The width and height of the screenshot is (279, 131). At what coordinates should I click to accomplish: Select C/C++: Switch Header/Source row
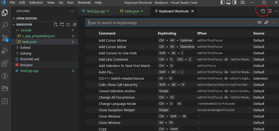[x=182, y=78]
